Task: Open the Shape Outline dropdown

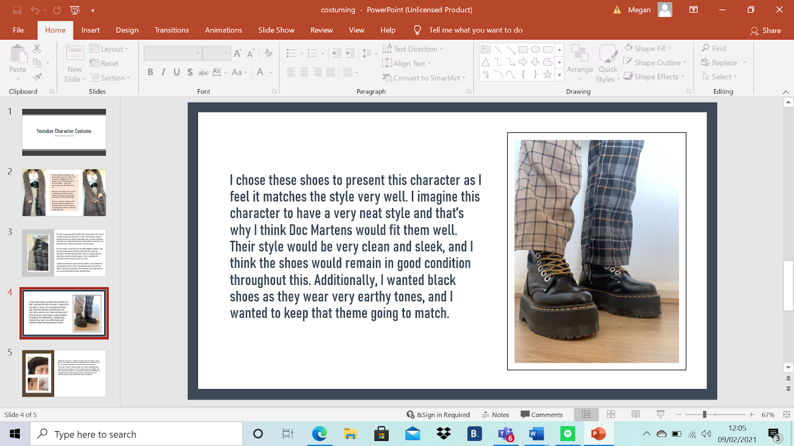Action: 655,62
